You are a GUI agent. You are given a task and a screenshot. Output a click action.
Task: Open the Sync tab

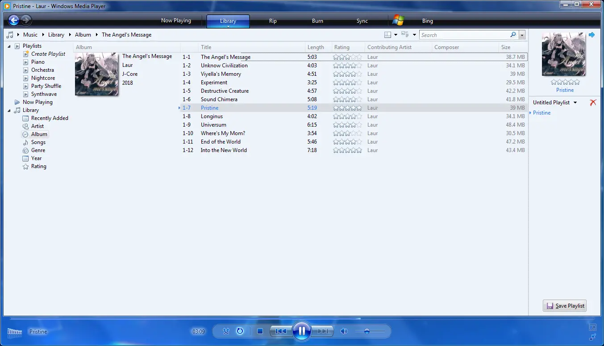click(x=362, y=21)
